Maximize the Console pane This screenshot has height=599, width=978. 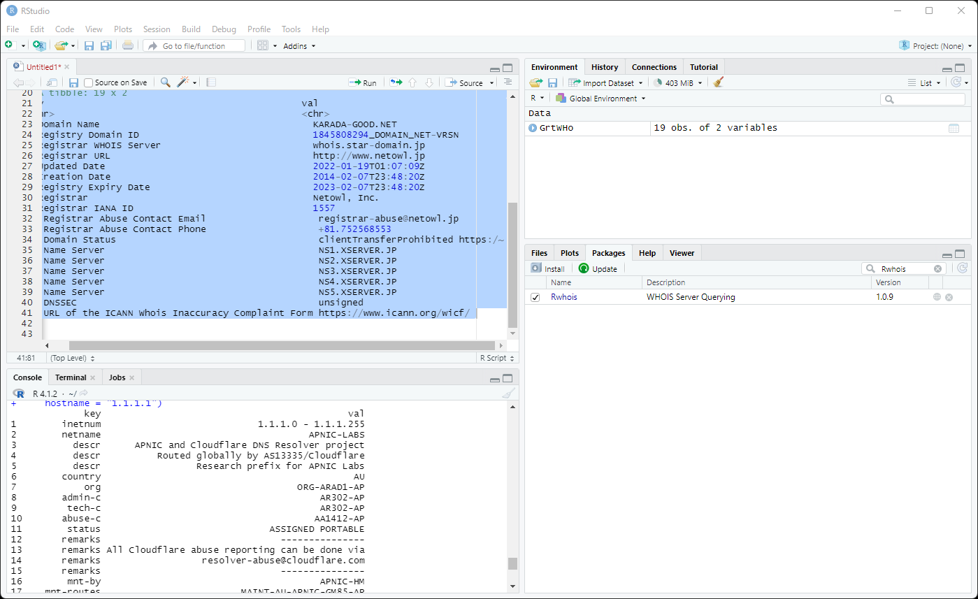click(x=508, y=378)
